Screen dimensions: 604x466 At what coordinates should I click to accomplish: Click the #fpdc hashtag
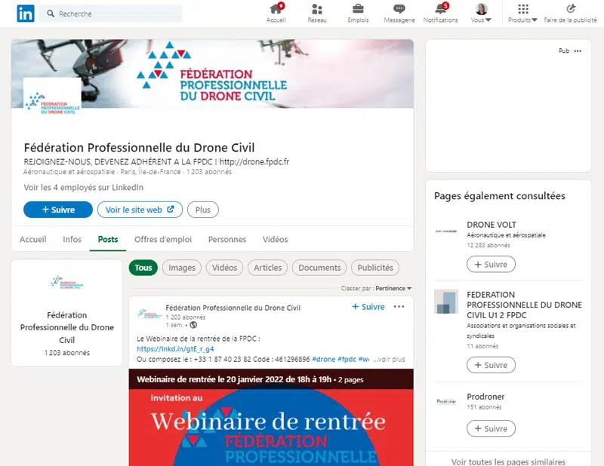click(347, 359)
